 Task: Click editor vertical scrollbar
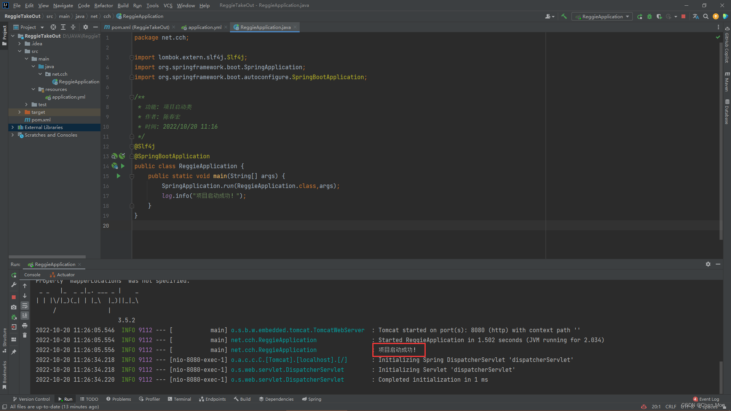pos(721,141)
